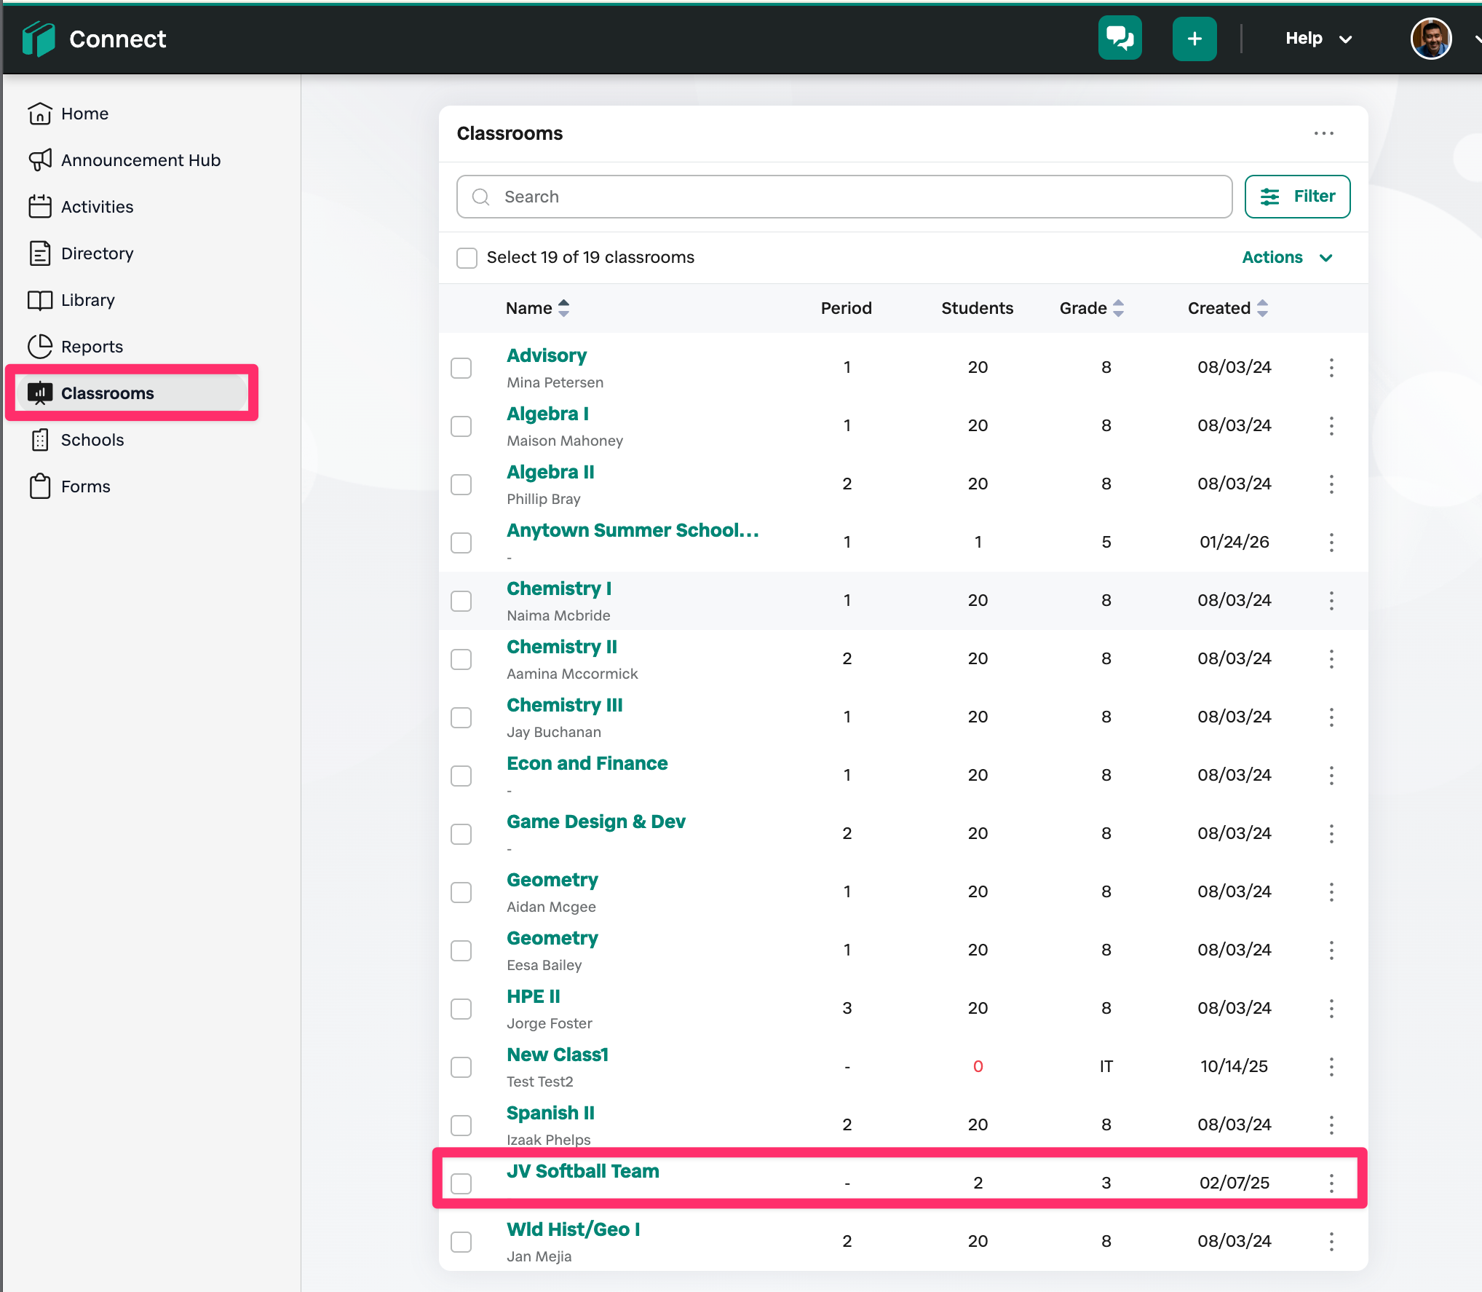
Task: Open row menu for New Class1
Action: (x=1331, y=1066)
